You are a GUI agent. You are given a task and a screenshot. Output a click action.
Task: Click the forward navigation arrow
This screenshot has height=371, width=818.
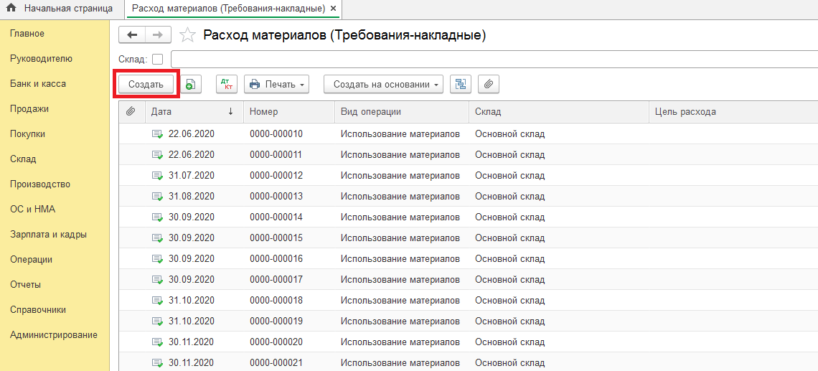[x=158, y=35]
